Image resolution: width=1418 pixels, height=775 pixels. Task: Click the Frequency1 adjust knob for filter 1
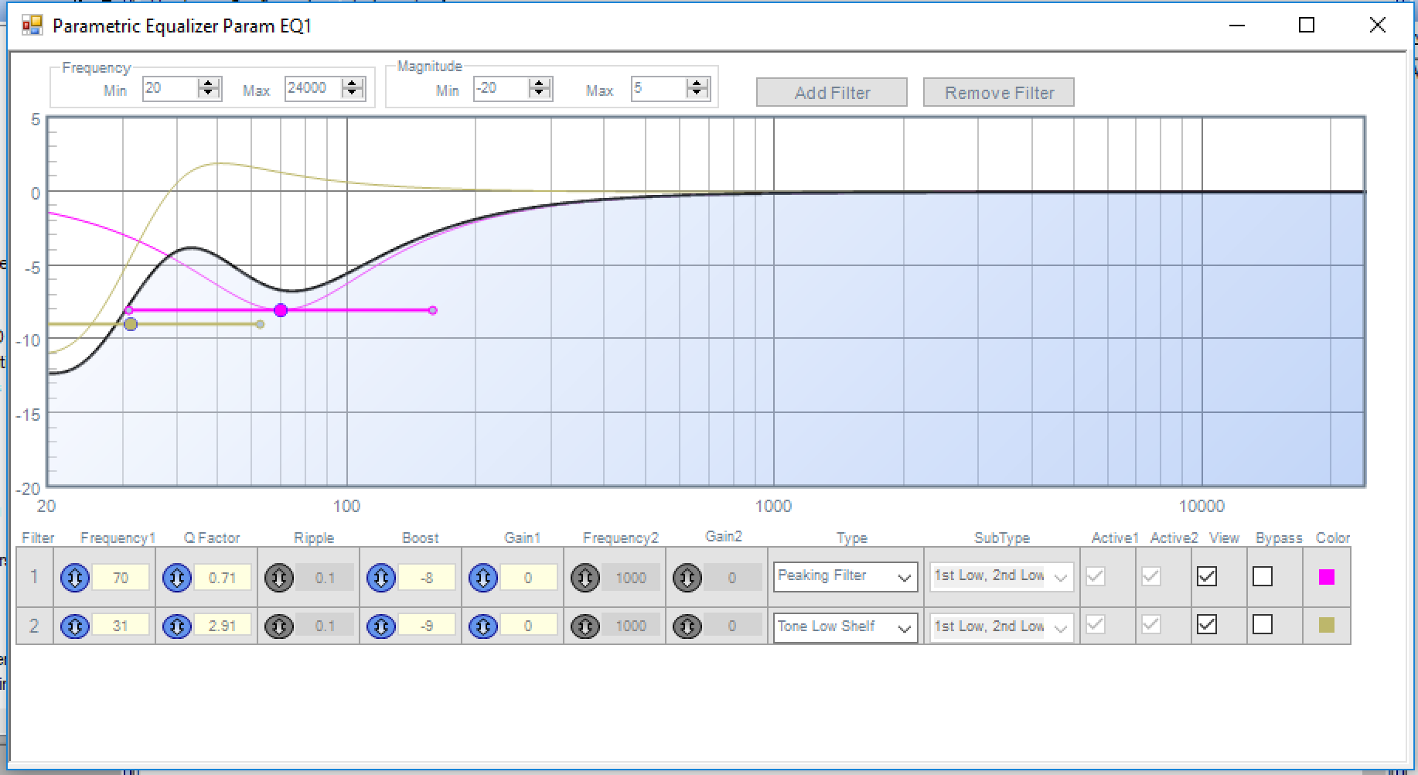75,578
